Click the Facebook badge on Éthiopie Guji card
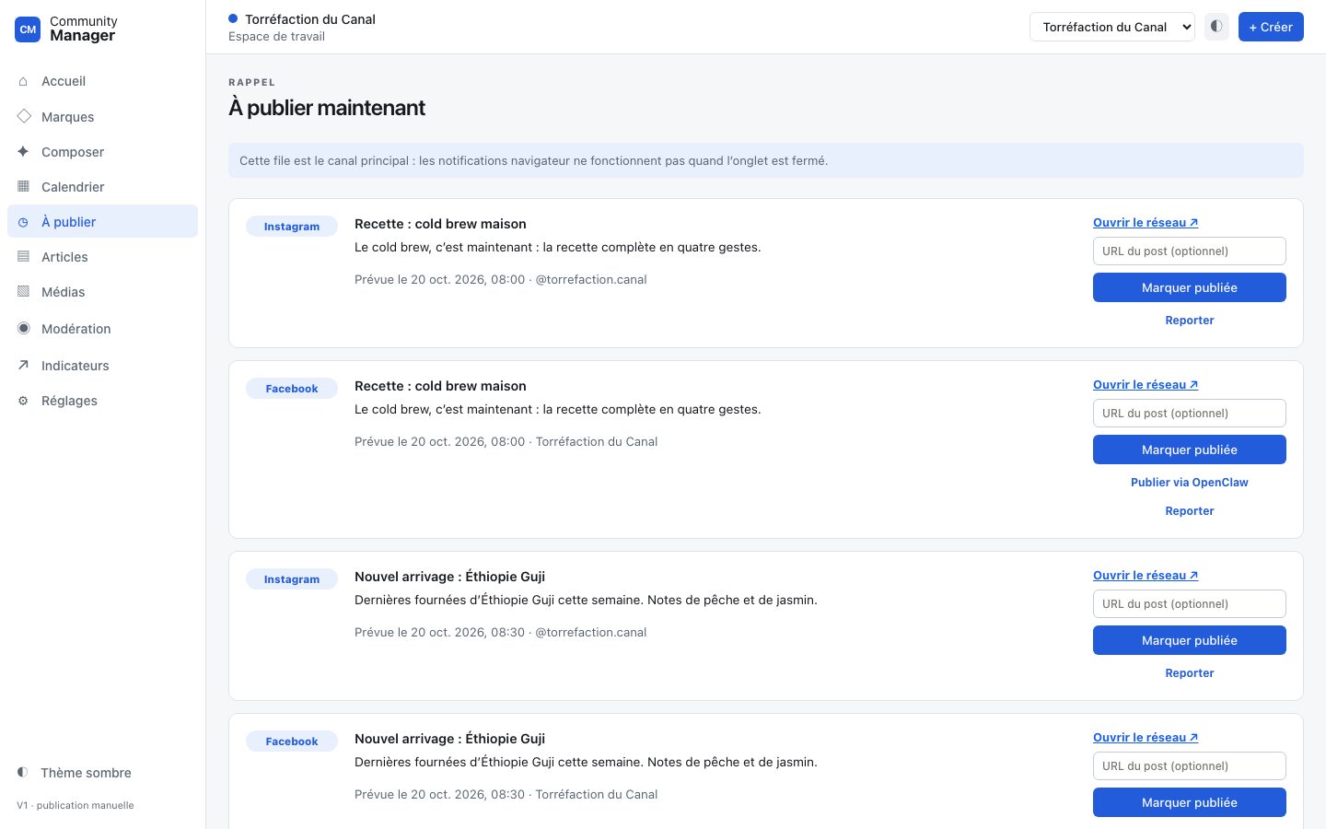This screenshot has width=1326, height=829. 292,741
